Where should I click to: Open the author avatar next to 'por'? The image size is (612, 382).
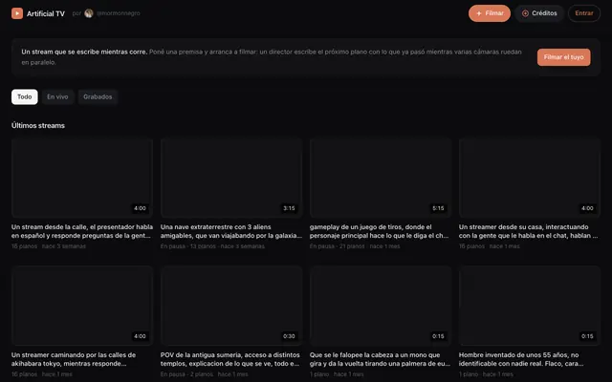pos(89,13)
